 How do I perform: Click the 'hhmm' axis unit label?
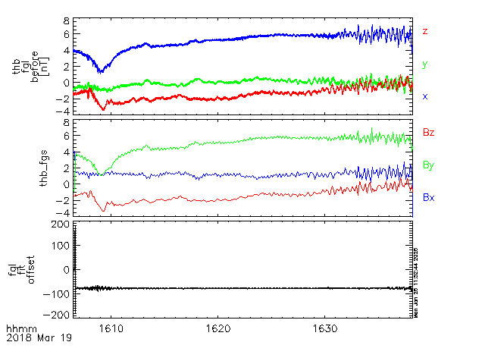click(21, 328)
